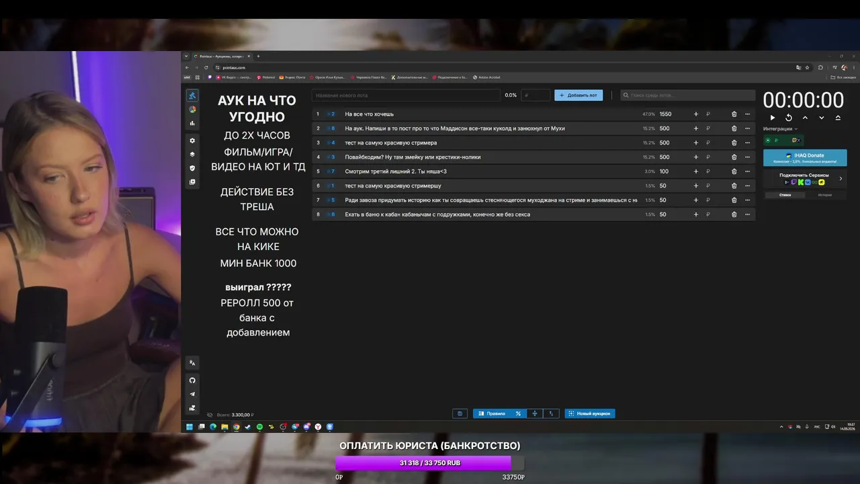Open Яндекс Почта bookmark
Viewport: 860px width, 484px height.
tap(292, 77)
